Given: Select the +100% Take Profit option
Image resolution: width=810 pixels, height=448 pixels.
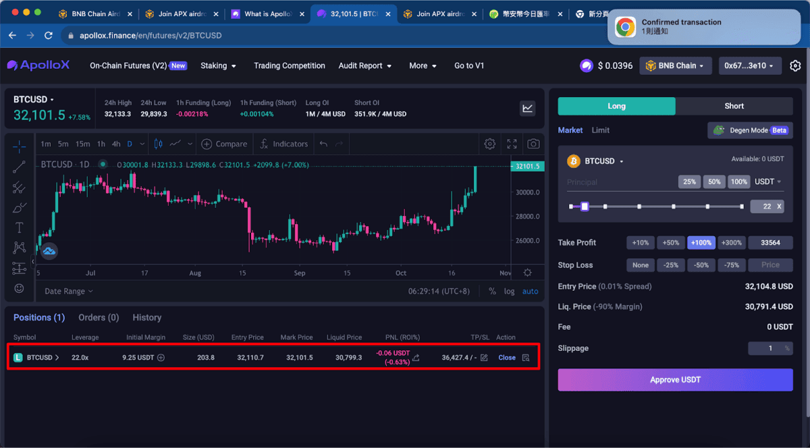Looking at the screenshot, I should (701, 243).
